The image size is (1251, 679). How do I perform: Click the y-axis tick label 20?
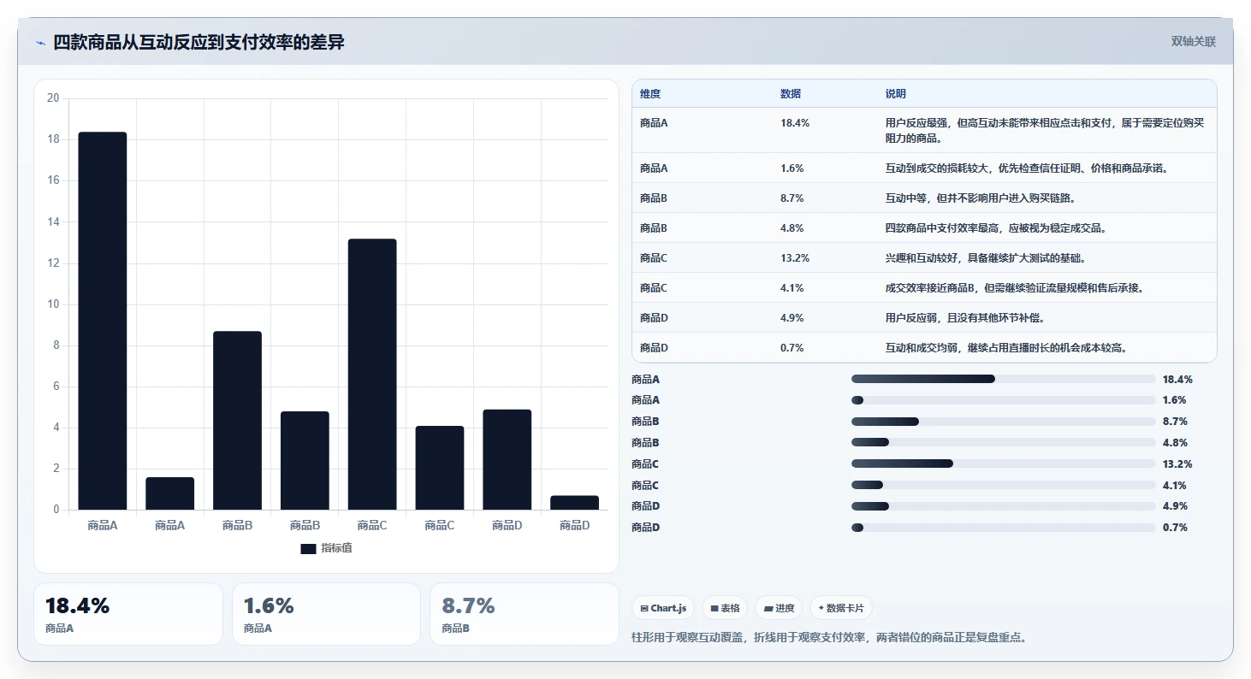53,98
